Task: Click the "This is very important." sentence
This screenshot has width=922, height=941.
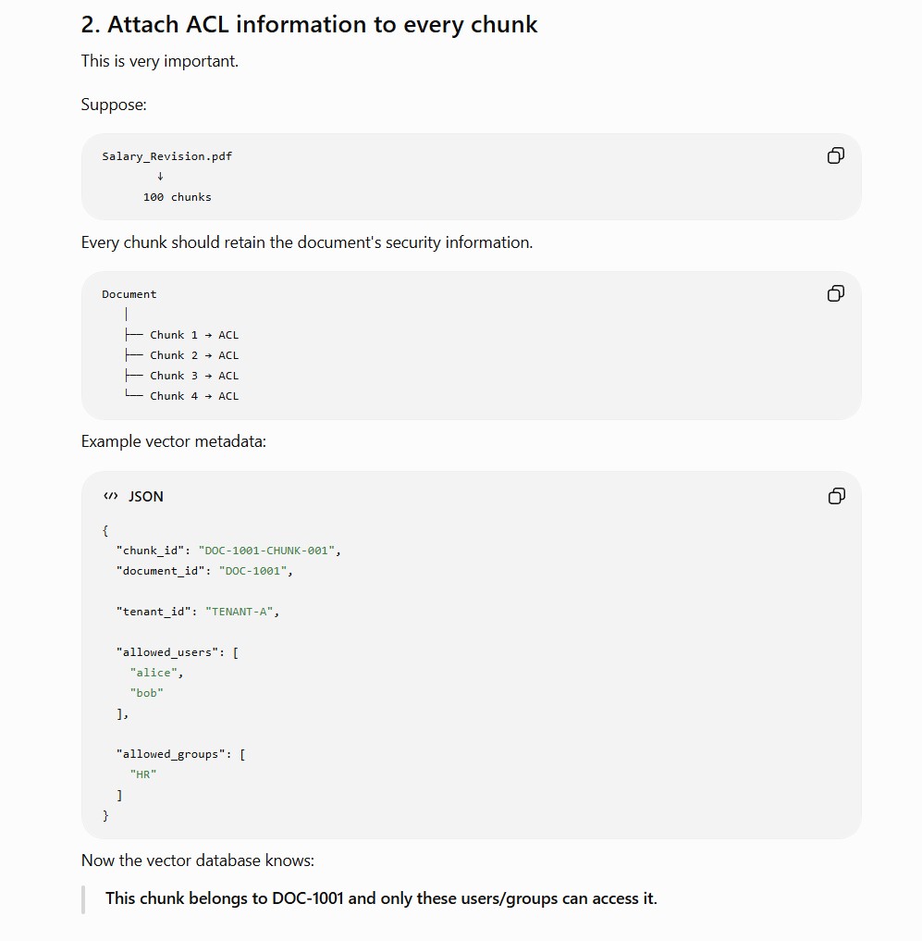Action: coord(160,61)
